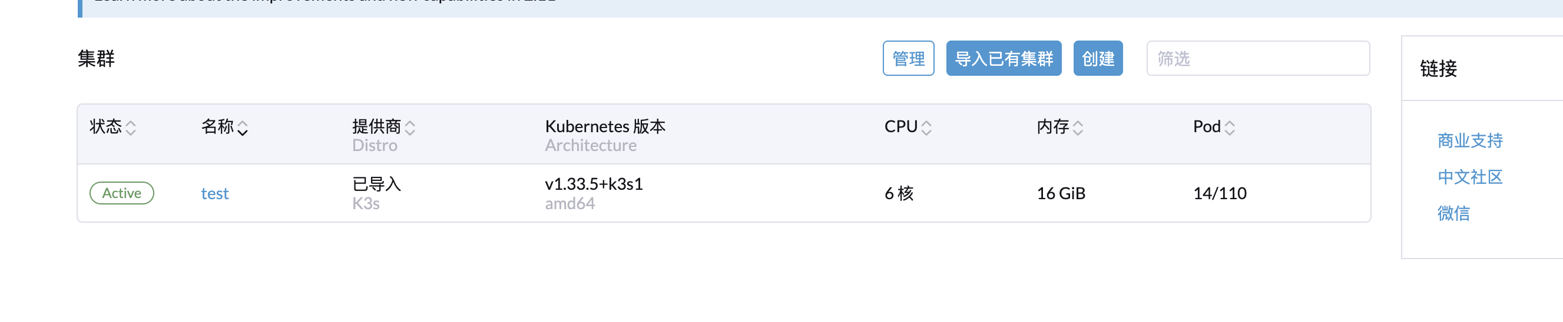Image resolution: width=1563 pixels, height=322 pixels.
Task: Click the 6 核 CPU cell
Action: pos(899,194)
